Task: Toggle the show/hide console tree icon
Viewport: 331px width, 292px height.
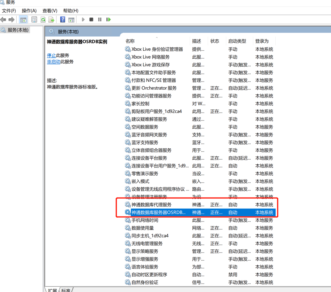Action: tap(23, 20)
